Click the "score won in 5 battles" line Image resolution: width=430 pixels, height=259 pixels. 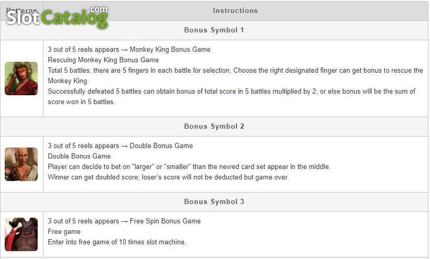pos(81,102)
